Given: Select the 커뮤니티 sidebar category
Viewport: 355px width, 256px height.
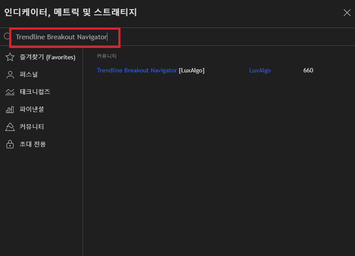Looking at the screenshot, I should click(x=41, y=126).
